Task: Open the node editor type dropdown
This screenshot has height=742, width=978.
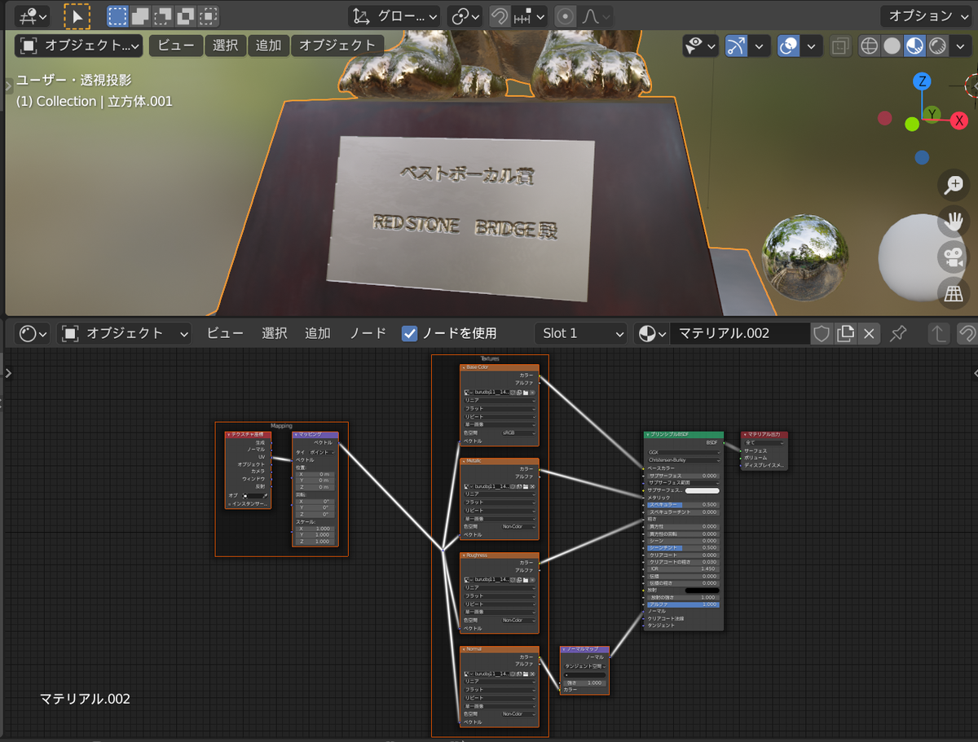Action: [x=33, y=333]
